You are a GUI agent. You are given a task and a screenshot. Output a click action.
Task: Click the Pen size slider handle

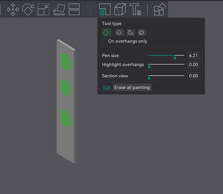coord(174,57)
